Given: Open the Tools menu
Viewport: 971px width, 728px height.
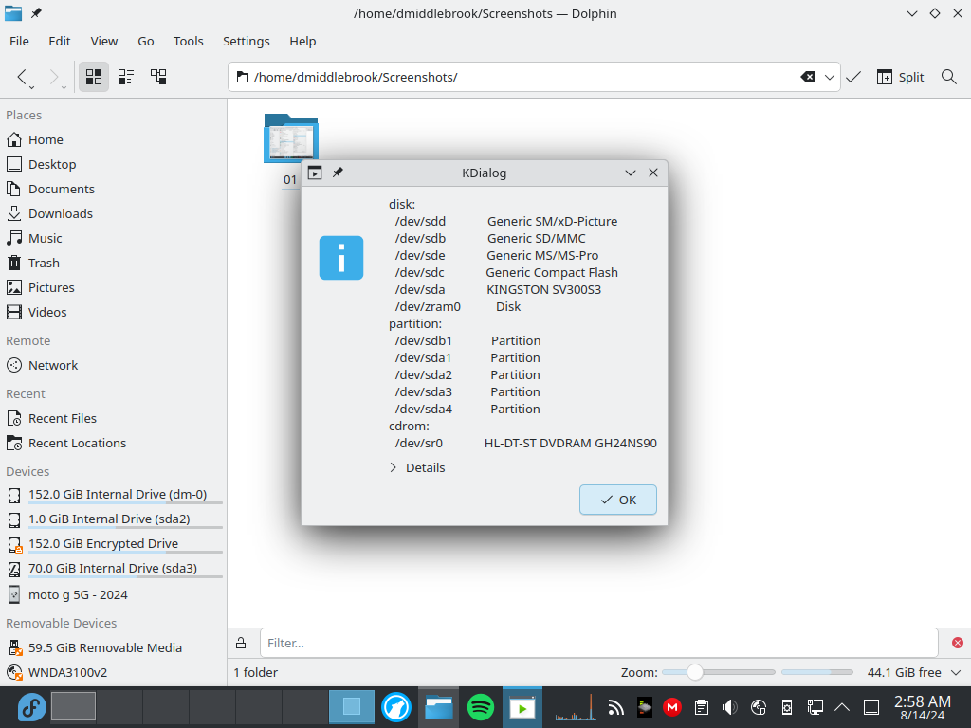Looking at the screenshot, I should 189,41.
